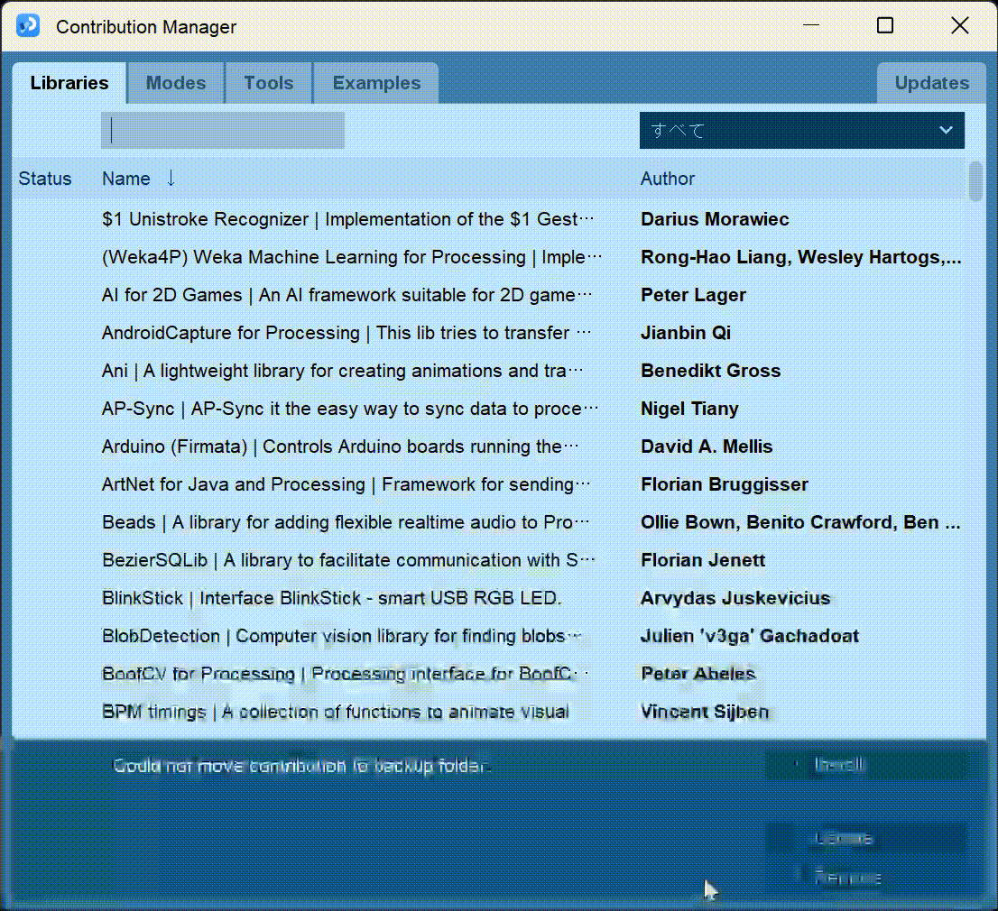Switch to the Libraries tab

[x=69, y=83]
